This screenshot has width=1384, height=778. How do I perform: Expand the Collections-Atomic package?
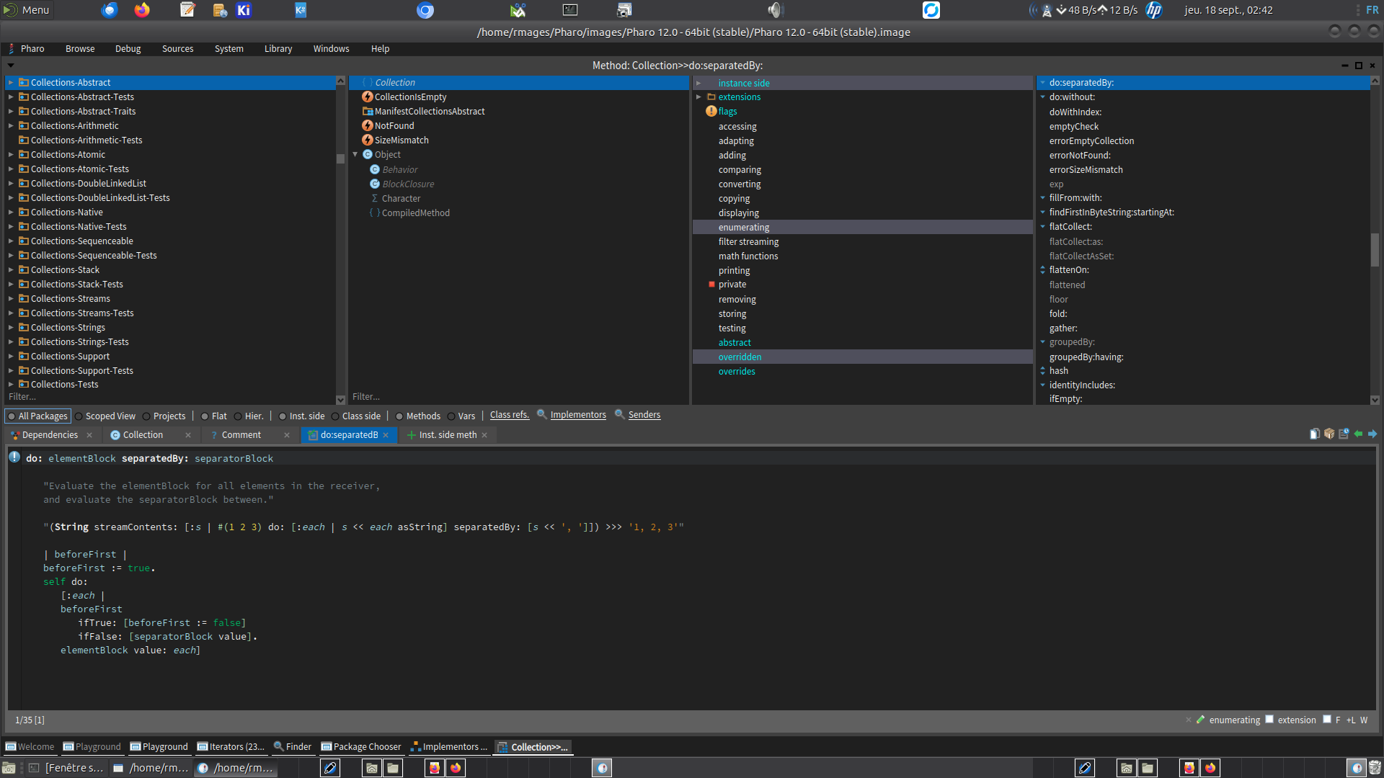coord(11,155)
